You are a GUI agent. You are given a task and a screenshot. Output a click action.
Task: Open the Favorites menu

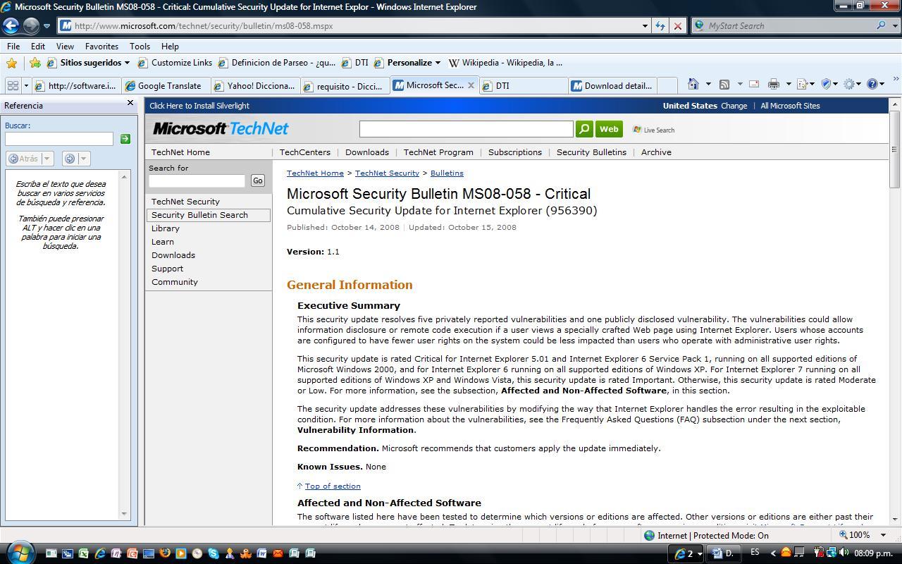(101, 46)
